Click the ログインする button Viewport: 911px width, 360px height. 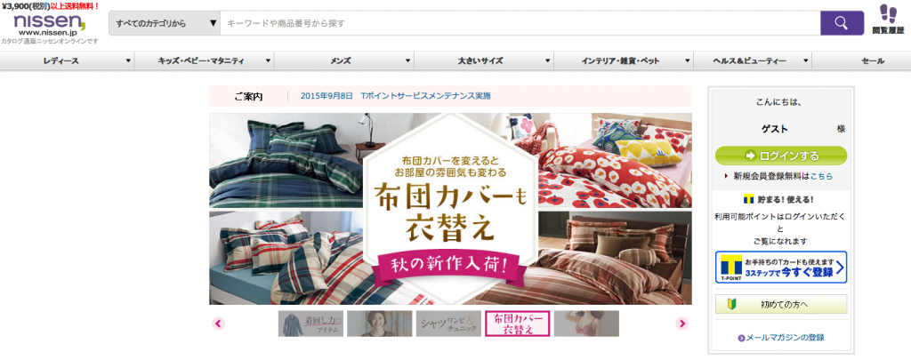coord(781,156)
